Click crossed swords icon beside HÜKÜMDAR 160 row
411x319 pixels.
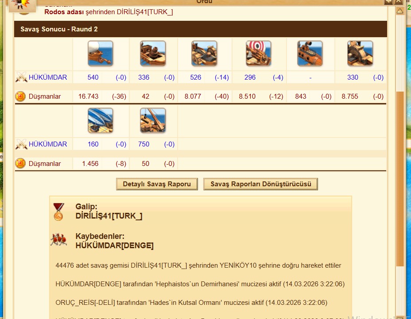21,144
